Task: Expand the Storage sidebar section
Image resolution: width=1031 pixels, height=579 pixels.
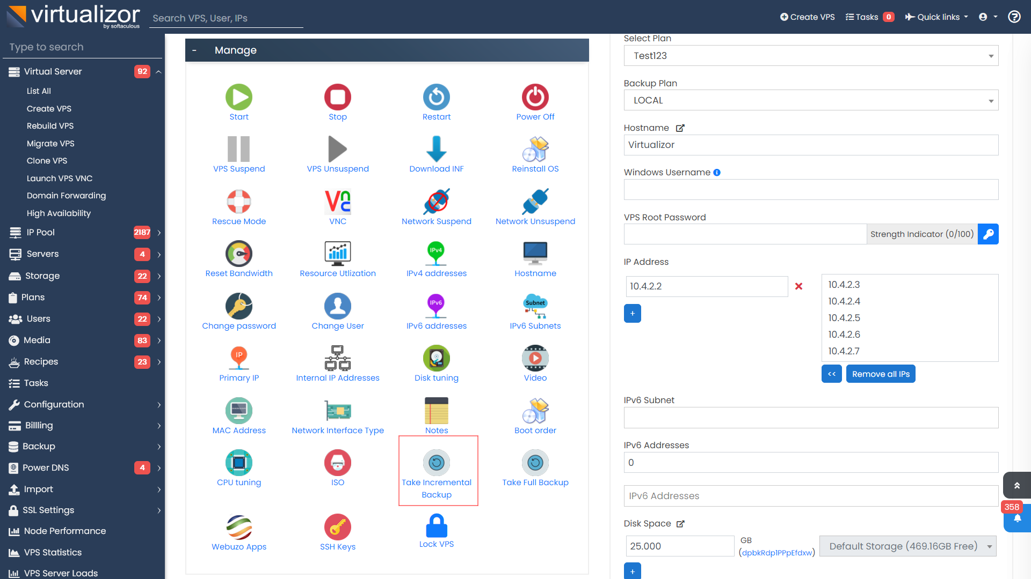Action: tap(159, 276)
